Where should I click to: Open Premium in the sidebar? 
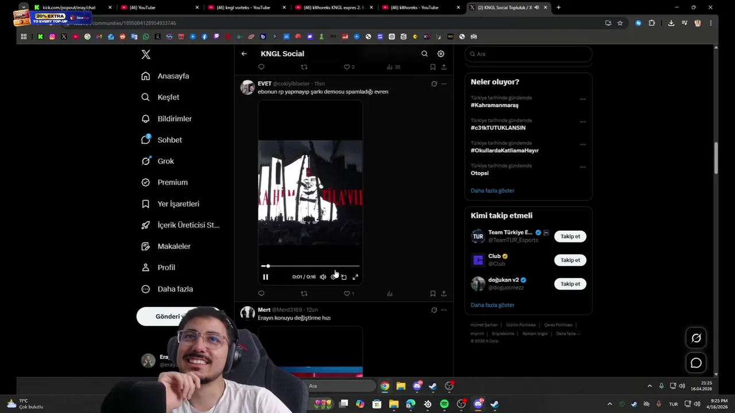165,182
